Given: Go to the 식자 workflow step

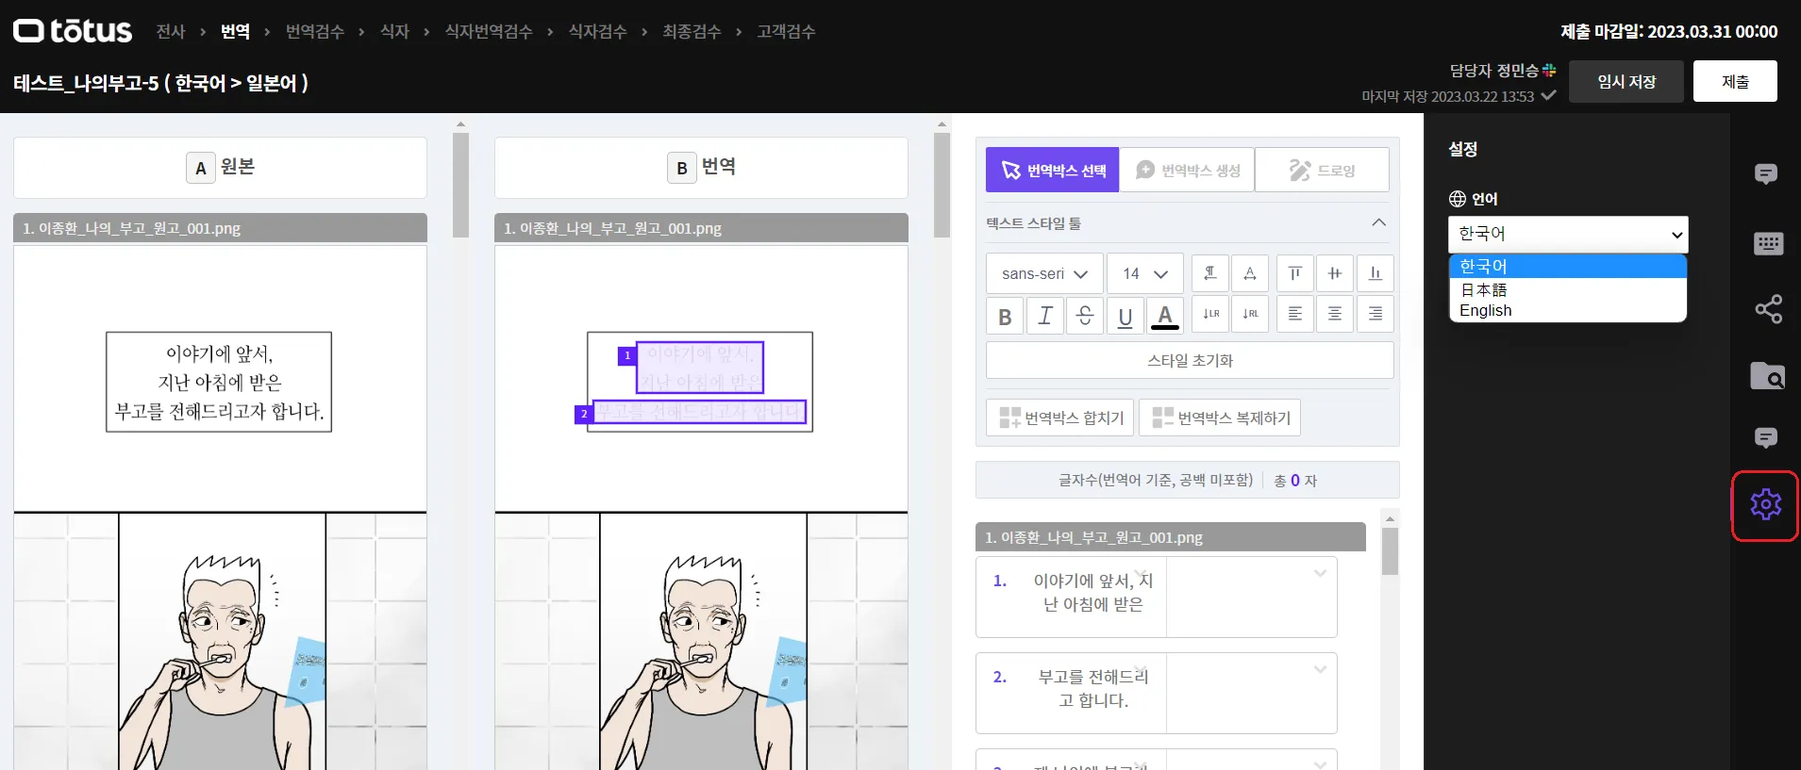Looking at the screenshot, I should [394, 31].
